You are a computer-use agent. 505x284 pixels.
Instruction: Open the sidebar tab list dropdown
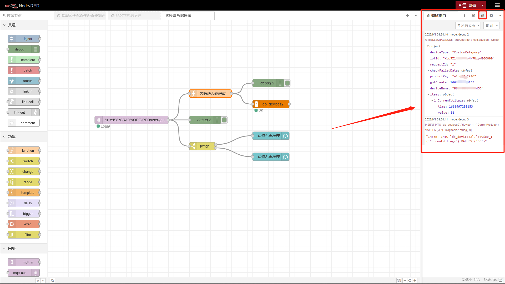pos(500,16)
